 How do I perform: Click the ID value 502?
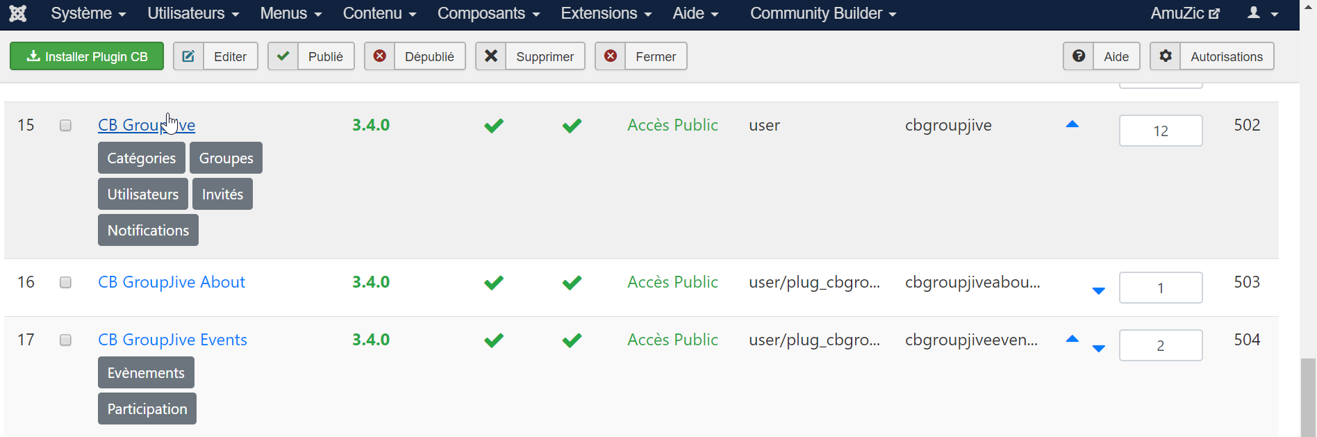pyautogui.click(x=1247, y=125)
